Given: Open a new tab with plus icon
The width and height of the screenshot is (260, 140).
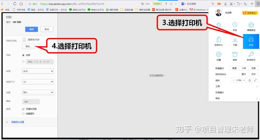Looking at the screenshot, I should (x=252, y=4).
